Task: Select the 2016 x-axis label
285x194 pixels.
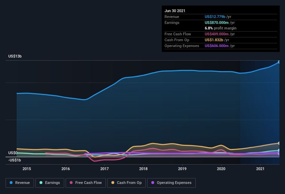Action: [x=66, y=169]
